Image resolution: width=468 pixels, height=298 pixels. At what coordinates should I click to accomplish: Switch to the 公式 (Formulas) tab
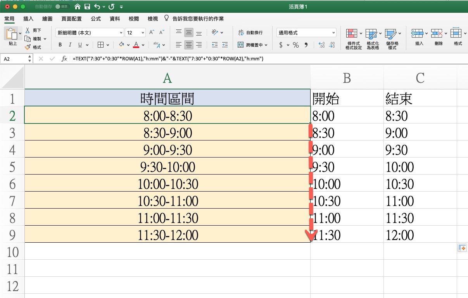96,19
